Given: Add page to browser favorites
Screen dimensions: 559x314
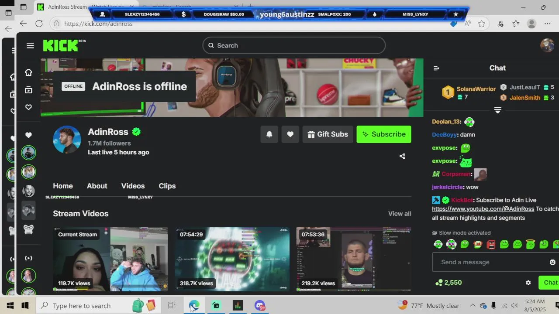Looking at the screenshot, I should click(482, 24).
